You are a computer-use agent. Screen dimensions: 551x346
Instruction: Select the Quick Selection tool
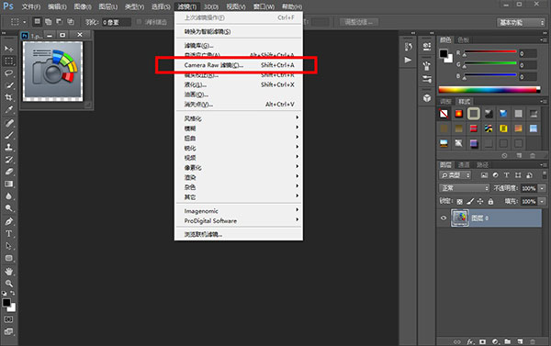pyautogui.click(x=9, y=85)
